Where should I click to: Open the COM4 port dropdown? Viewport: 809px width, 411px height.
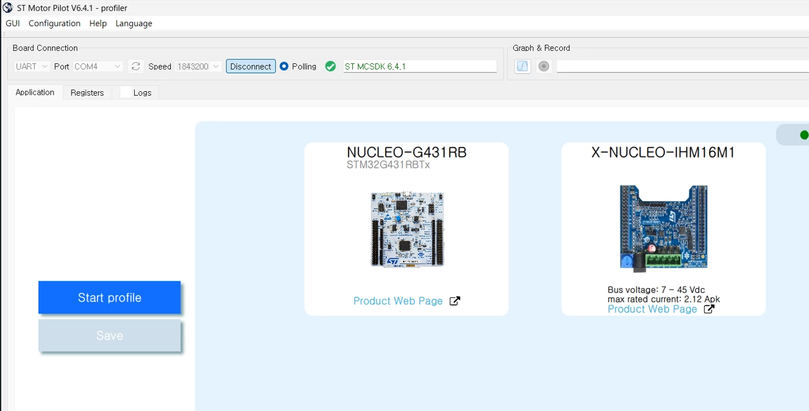pos(98,66)
